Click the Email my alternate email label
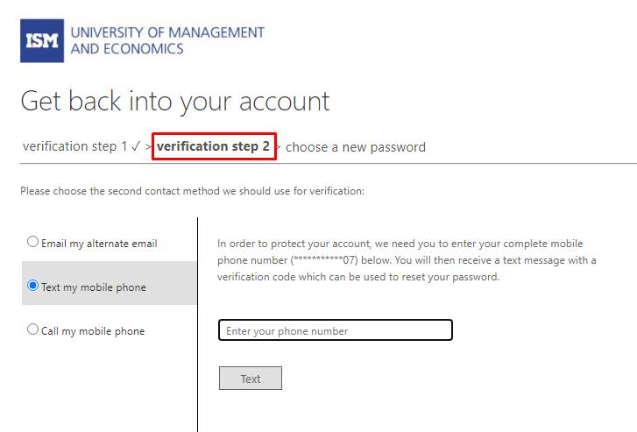This screenshot has width=637, height=432. coord(99,244)
